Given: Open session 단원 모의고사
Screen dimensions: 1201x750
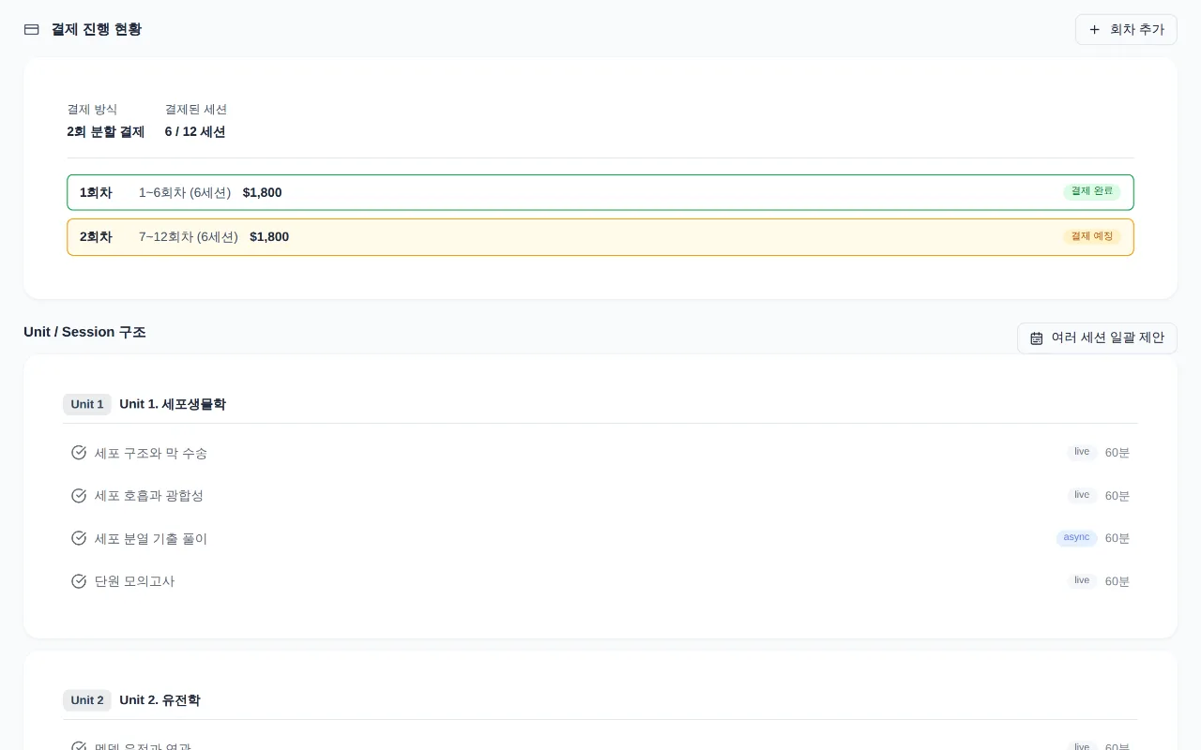Looking at the screenshot, I should [600, 581].
